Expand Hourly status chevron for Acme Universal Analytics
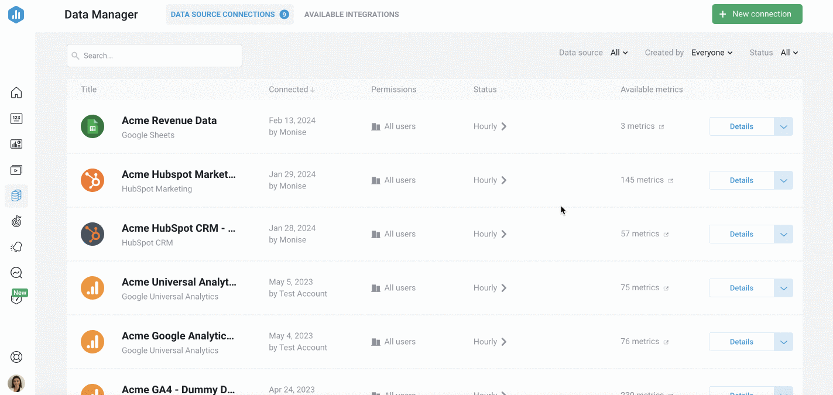Image resolution: width=833 pixels, height=395 pixels. [x=504, y=288]
